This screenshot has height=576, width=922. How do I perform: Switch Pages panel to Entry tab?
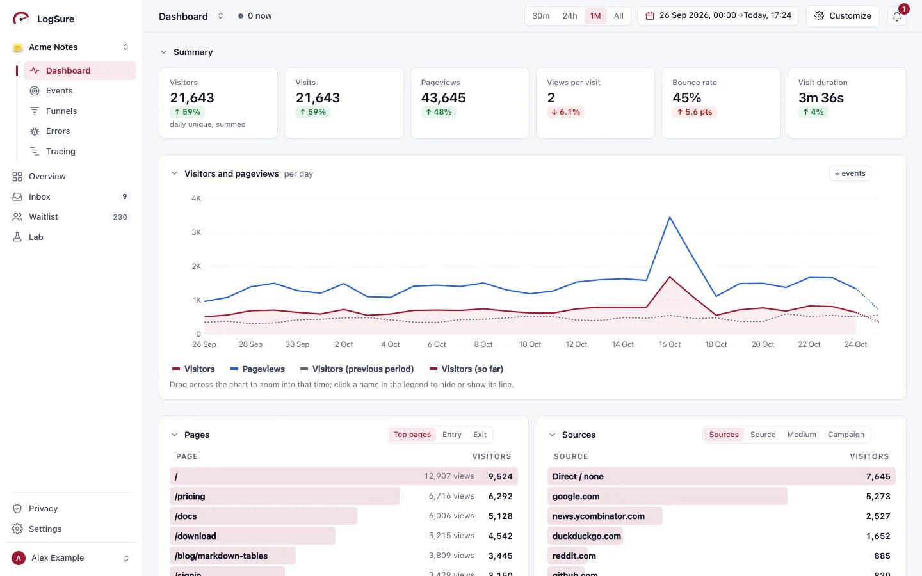pos(452,435)
